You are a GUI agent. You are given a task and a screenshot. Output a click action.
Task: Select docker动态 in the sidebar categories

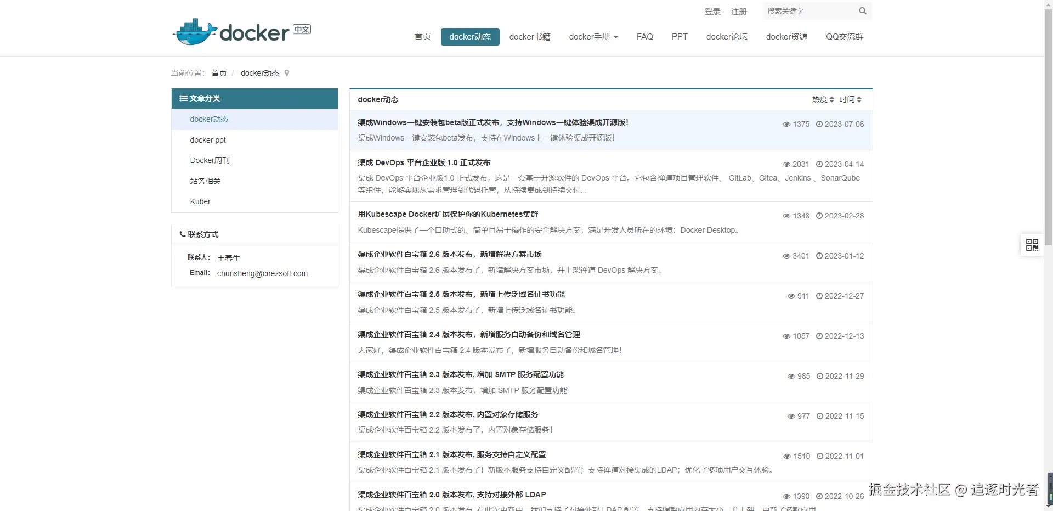(254, 119)
